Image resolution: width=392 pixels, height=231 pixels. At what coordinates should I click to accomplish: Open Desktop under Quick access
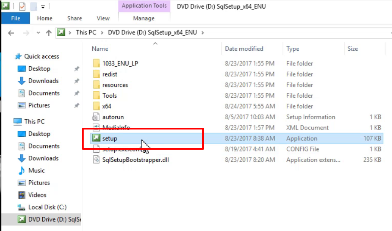pyautogui.click(x=39, y=68)
